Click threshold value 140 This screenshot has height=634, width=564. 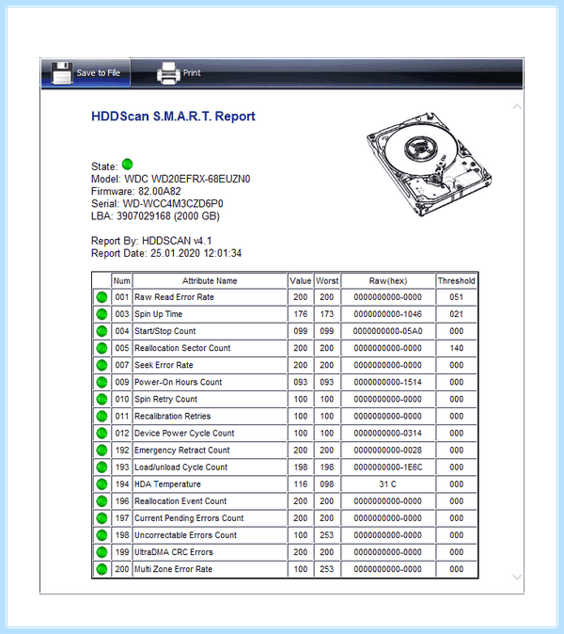pos(457,348)
